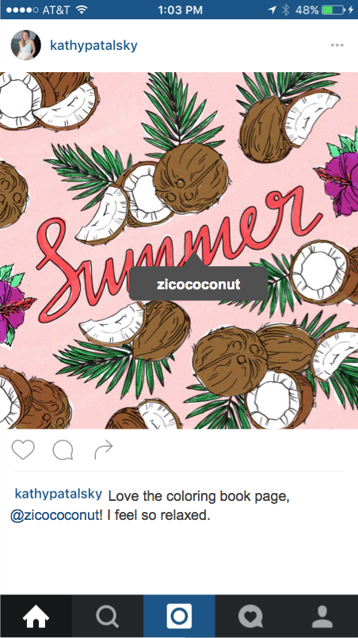
Task: Tap kathypatalsky username in the caption
Action: click(58, 494)
